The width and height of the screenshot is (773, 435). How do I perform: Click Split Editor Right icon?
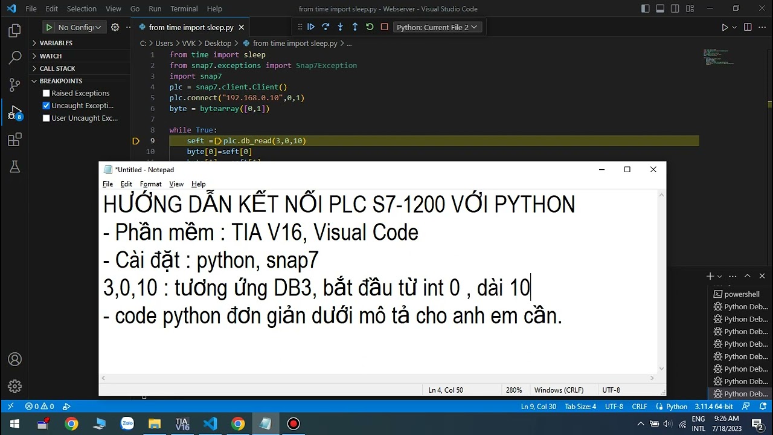point(748,27)
